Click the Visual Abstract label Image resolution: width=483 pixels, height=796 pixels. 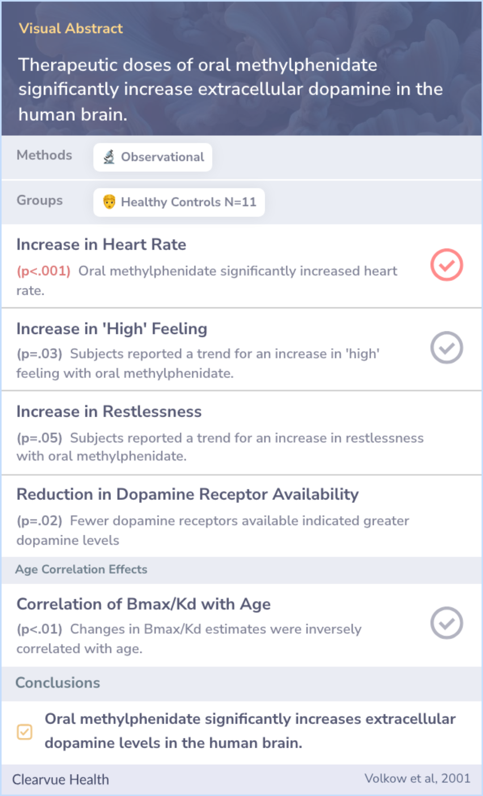point(71,28)
